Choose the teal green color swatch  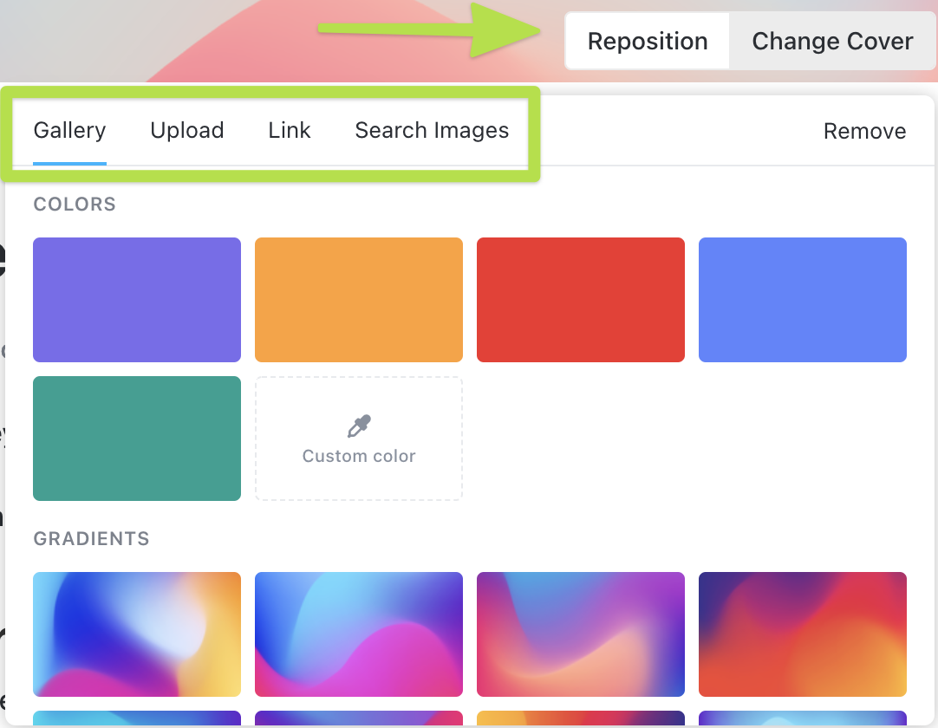[137, 439]
